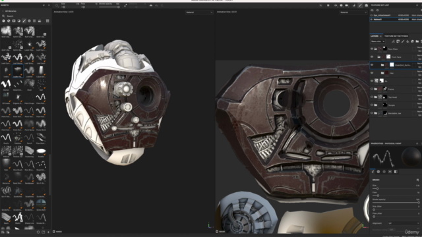Click the add mask icon in Layers toolbar
This screenshot has width=422, height=237.
pyautogui.click(x=398, y=41)
